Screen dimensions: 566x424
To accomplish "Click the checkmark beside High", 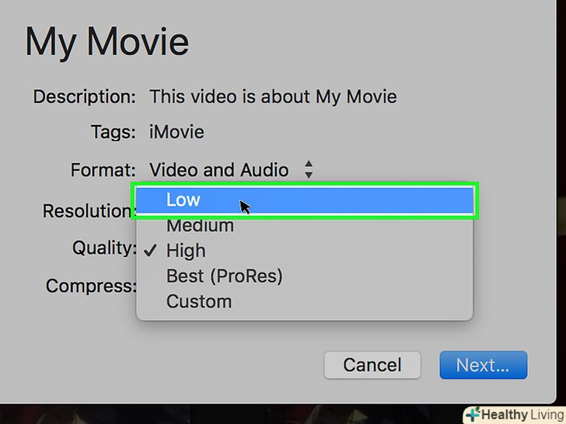I will [151, 251].
